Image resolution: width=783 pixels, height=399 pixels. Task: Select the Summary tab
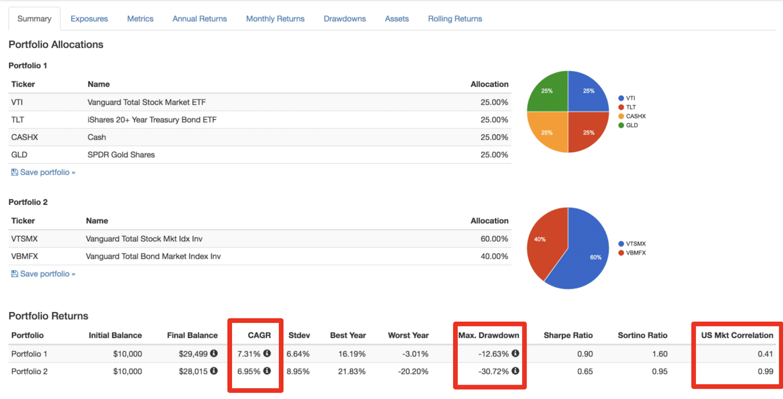[x=34, y=19]
